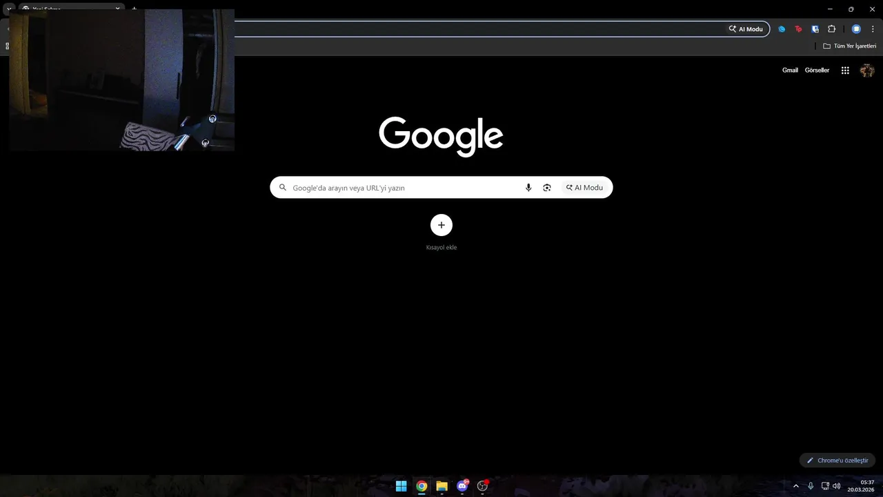
Task: Click AI Modu button in the Google search box
Action: click(584, 188)
